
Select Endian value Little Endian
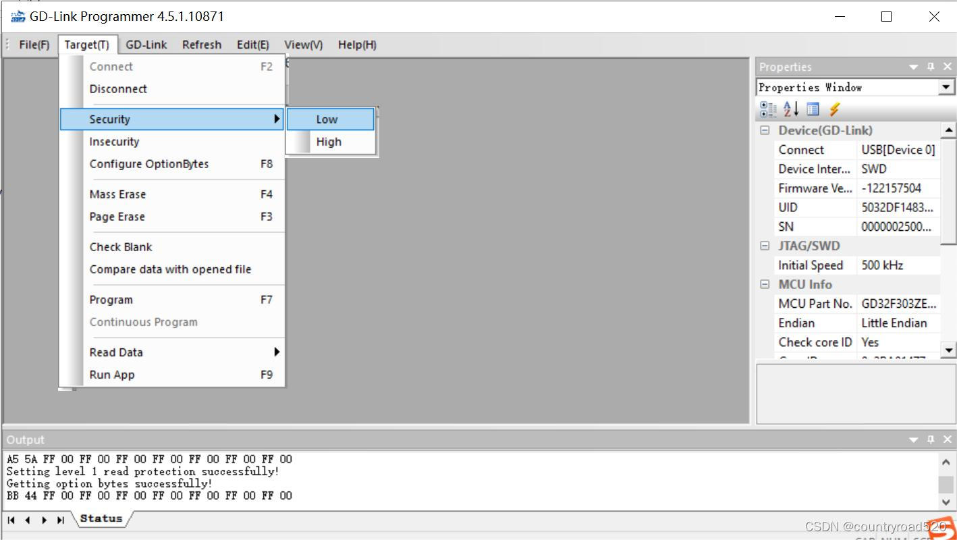tap(898, 323)
